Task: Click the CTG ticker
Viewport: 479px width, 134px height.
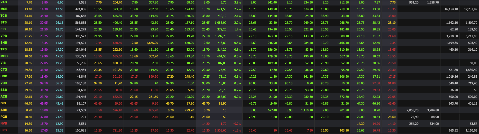Action: (4, 70)
